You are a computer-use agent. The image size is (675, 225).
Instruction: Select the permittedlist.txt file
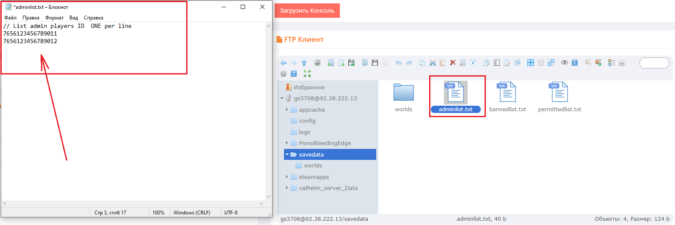pyautogui.click(x=559, y=98)
